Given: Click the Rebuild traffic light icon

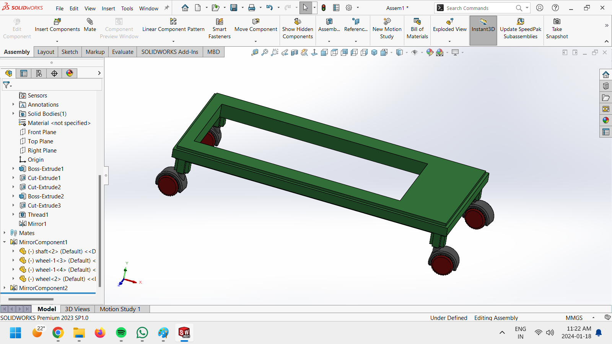Looking at the screenshot, I should click(324, 8).
